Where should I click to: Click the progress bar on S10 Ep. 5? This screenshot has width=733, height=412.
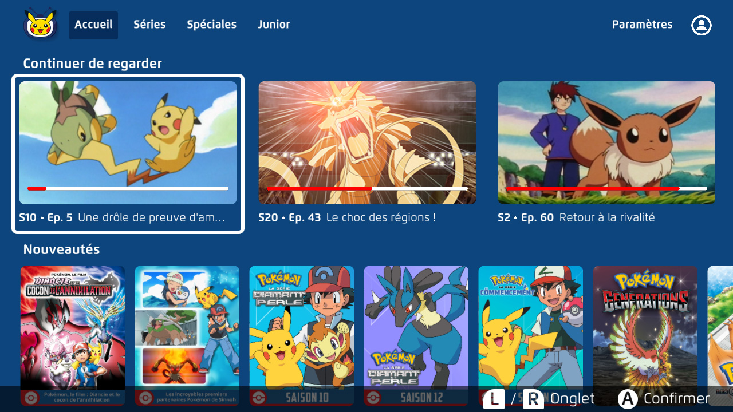(x=128, y=188)
